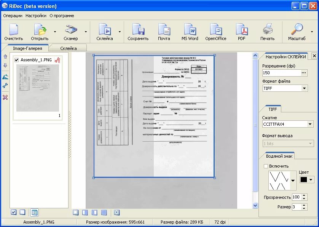Increase Размер value with up arrow
Image resolution: width=319 pixels, height=227 pixels.
[x=304, y=205]
